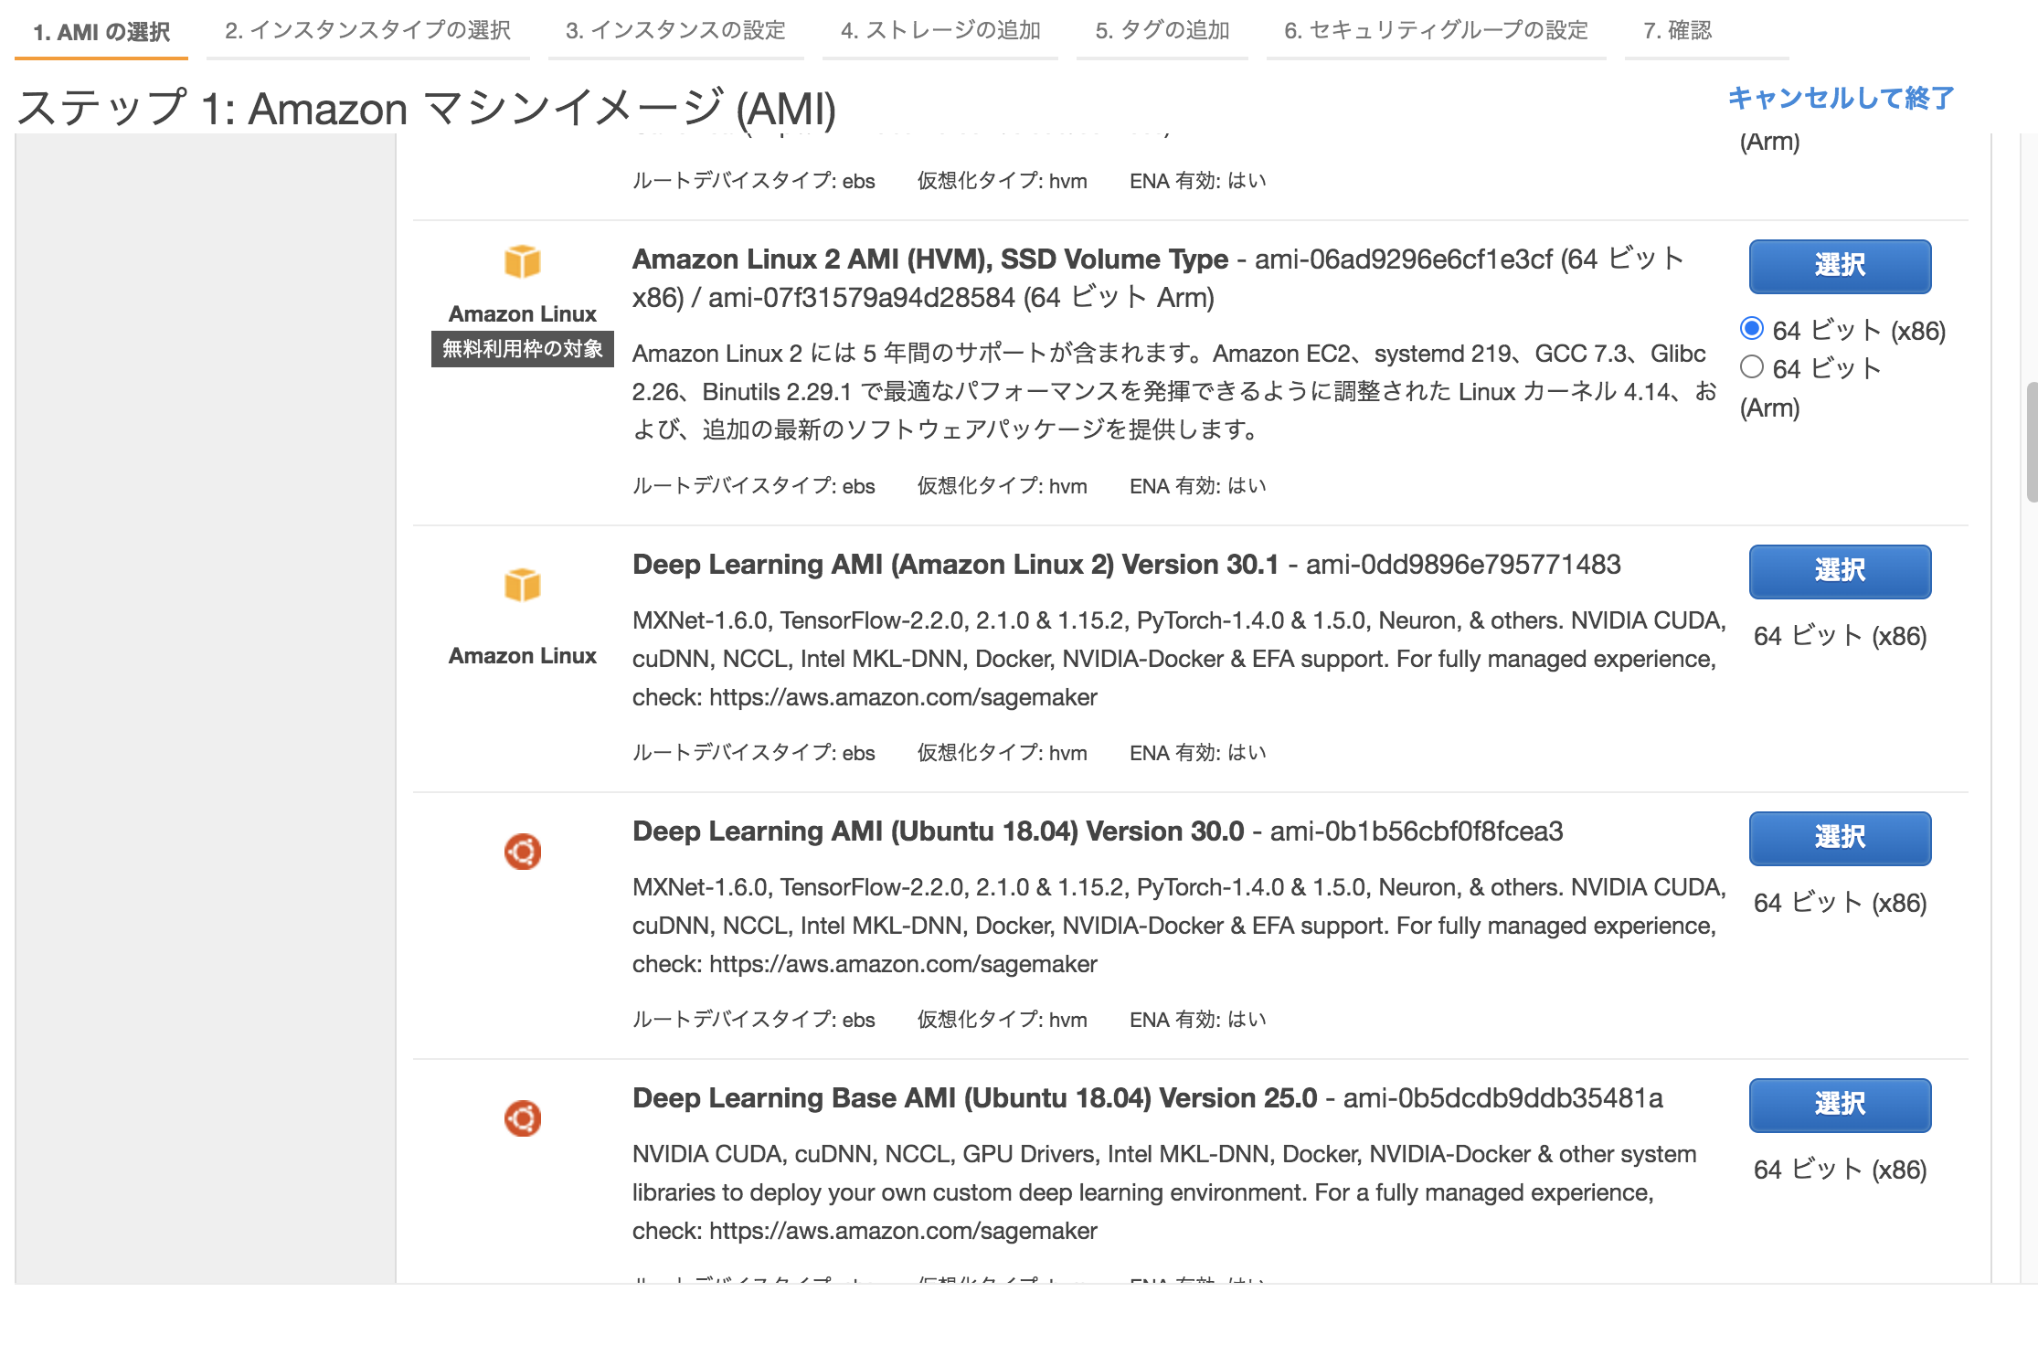Click 'Amazon Linux' label under Deep Learning AMI icon
The height and width of the screenshot is (1345, 2038).
[523, 656]
